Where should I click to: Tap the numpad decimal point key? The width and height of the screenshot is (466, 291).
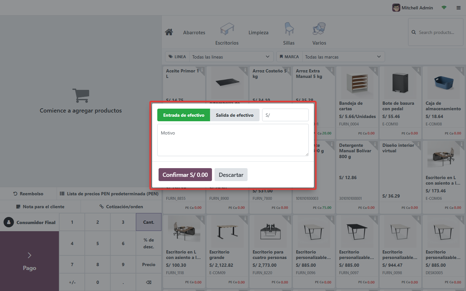coord(123,282)
